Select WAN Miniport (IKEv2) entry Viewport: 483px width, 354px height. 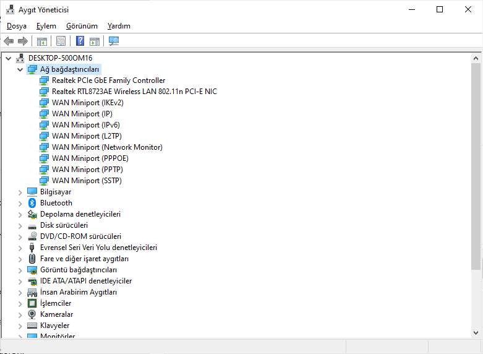(87, 103)
